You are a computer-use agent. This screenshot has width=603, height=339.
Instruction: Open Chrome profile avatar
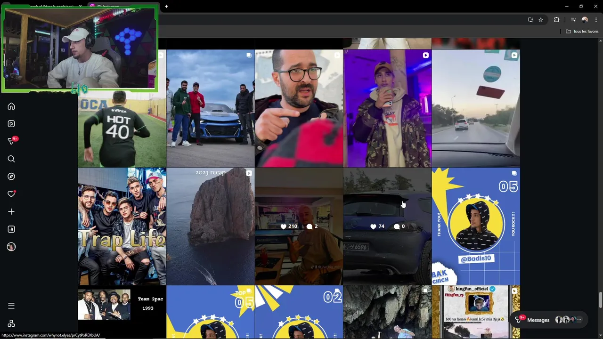pyautogui.click(x=585, y=20)
